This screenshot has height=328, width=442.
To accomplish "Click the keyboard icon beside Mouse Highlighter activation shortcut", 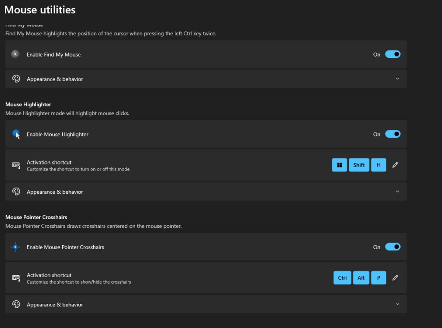I will click(16, 165).
